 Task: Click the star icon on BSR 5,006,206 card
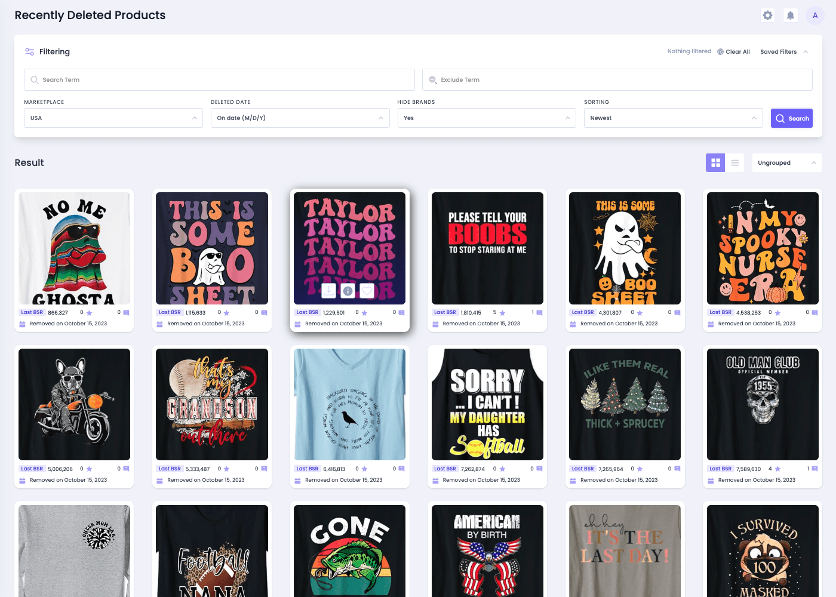click(89, 469)
